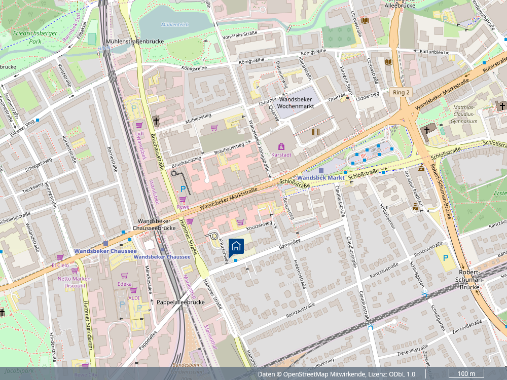Click the Ring 2 road shield
Screen dimensions: 507x380
coord(400,92)
